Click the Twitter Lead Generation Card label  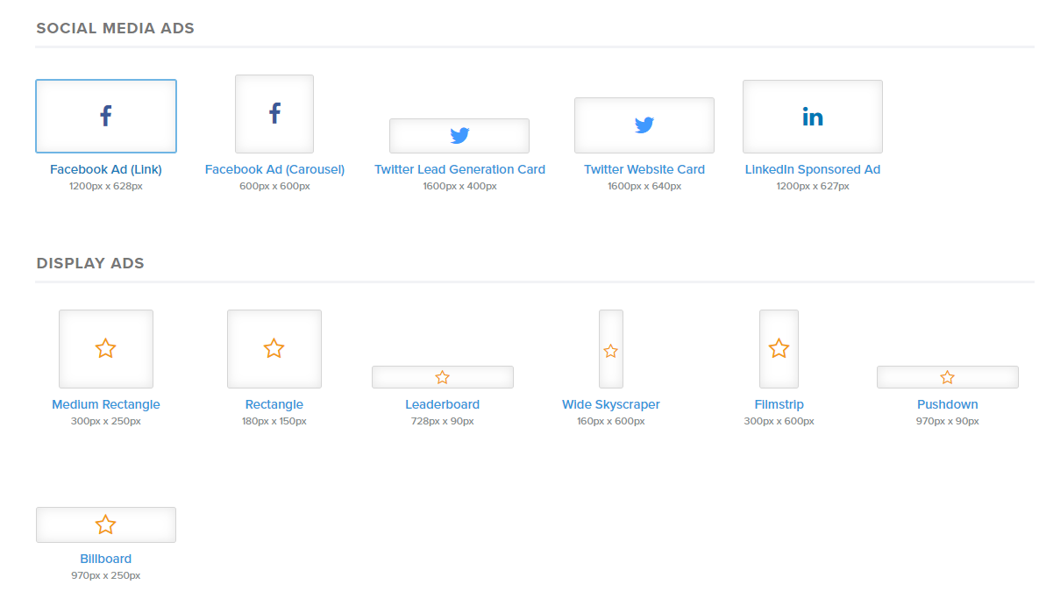point(459,169)
